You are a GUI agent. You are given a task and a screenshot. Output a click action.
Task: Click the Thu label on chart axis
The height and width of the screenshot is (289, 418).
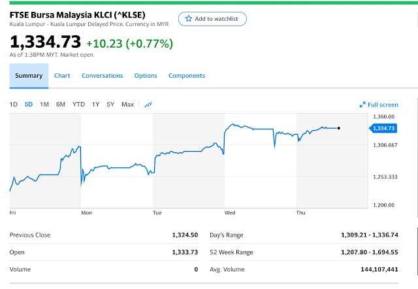tap(300, 212)
